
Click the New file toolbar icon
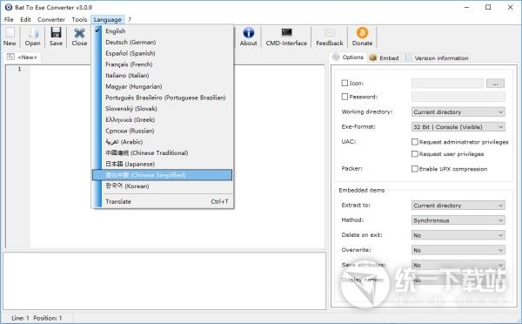(x=10, y=33)
